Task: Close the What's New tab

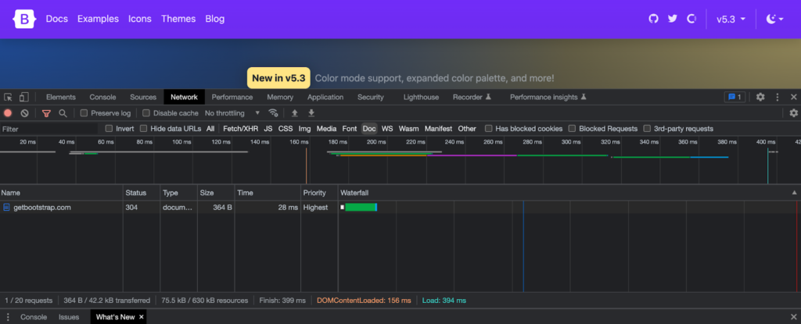Action: (142, 317)
